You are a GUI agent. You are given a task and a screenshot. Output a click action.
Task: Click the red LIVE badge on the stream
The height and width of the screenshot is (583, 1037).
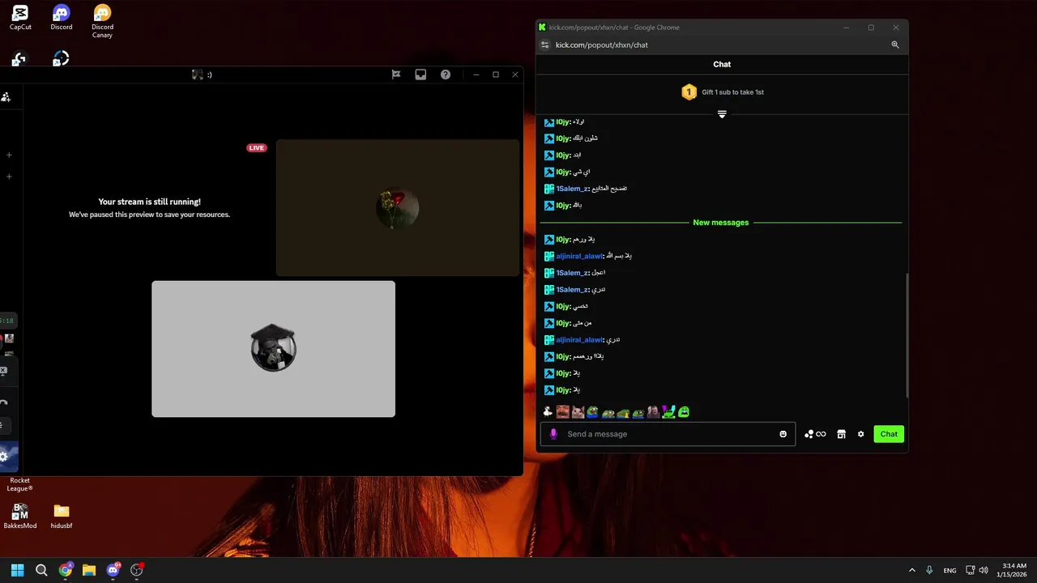pyautogui.click(x=257, y=148)
